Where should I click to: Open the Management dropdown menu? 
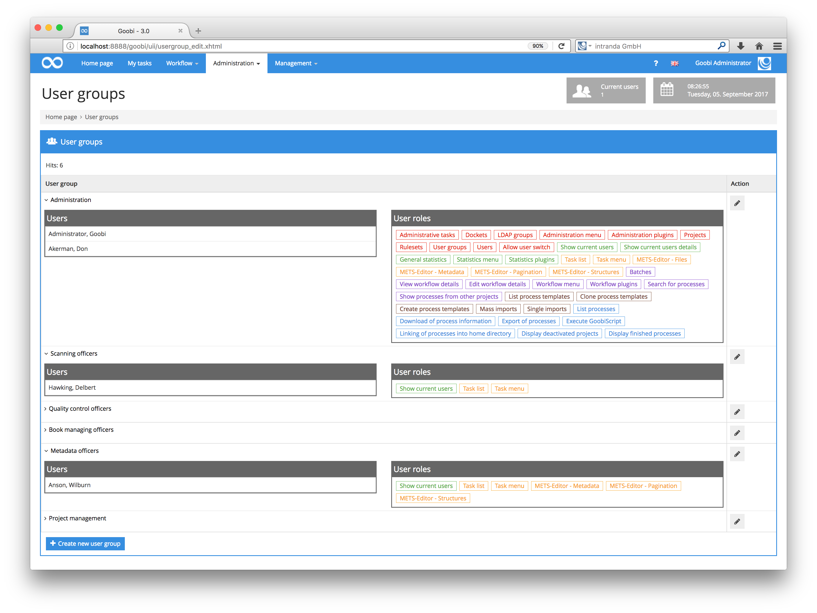296,63
